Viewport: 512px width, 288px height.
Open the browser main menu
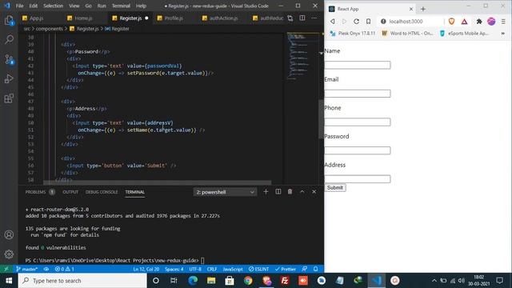click(x=503, y=22)
